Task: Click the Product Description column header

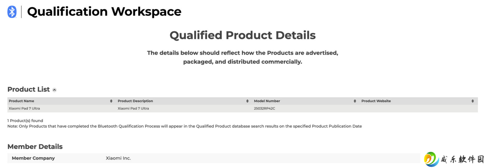Action: 135,101
